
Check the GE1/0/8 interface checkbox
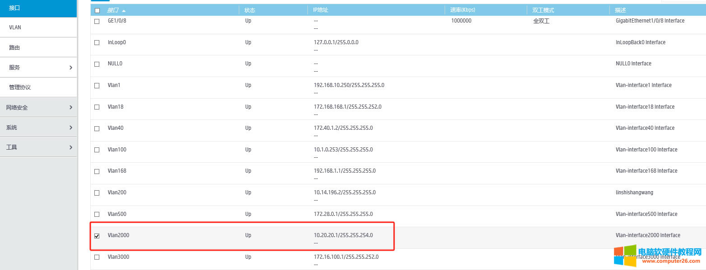(97, 21)
